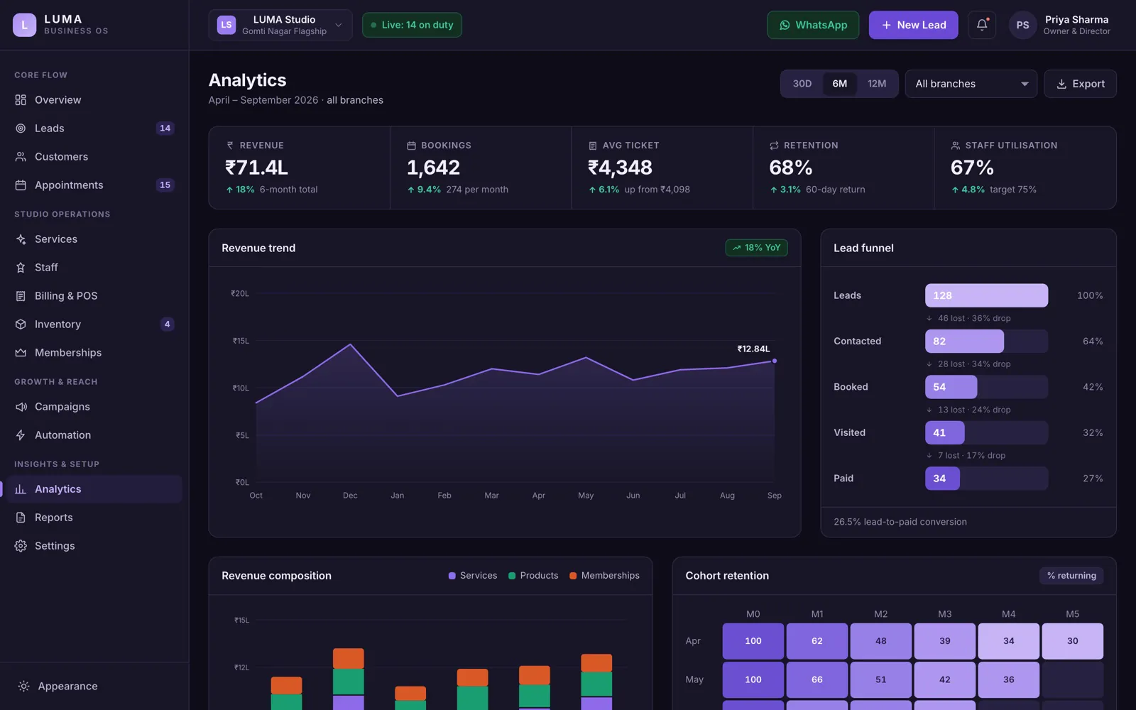Image resolution: width=1136 pixels, height=710 pixels.
Task: Click the LS studio badge icon
Action: pos(226,25)
